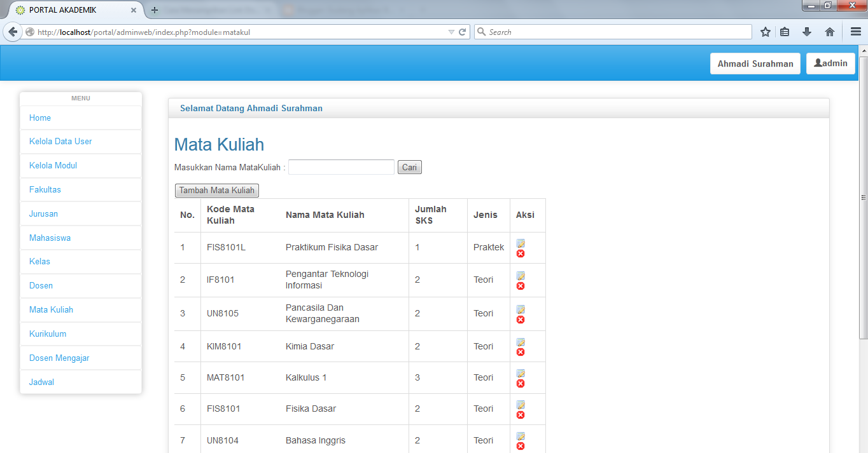Open the admin account button
868x453 pixels.
830,63
